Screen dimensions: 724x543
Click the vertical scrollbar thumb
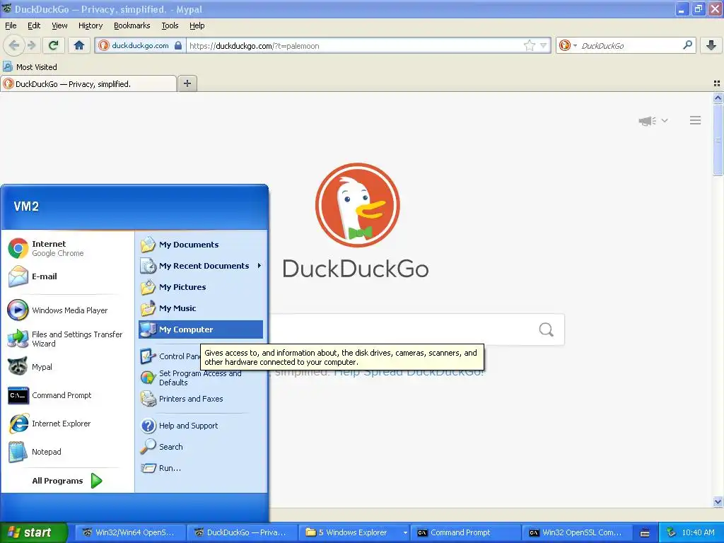tap(718, 139)
